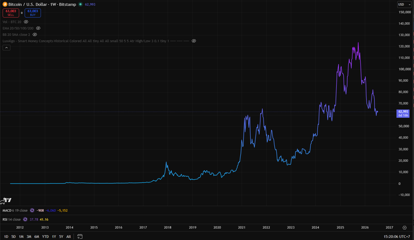Click the RSI indicator refresh icon
The height and width of the screenshot is (240, 414).
(x=25, y=219)
